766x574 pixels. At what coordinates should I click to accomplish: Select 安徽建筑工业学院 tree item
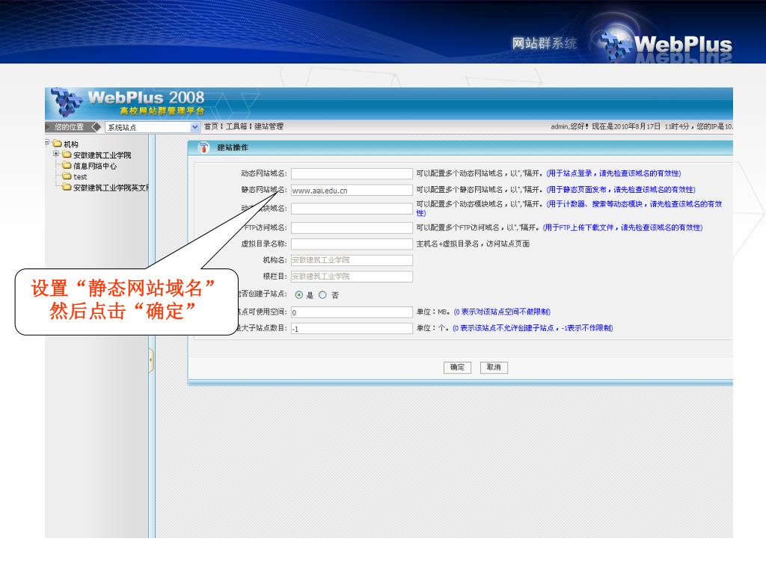tap(102, 155)
